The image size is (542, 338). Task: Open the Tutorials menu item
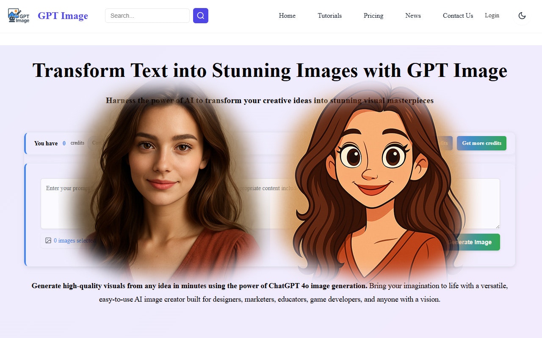click(330, 16)
